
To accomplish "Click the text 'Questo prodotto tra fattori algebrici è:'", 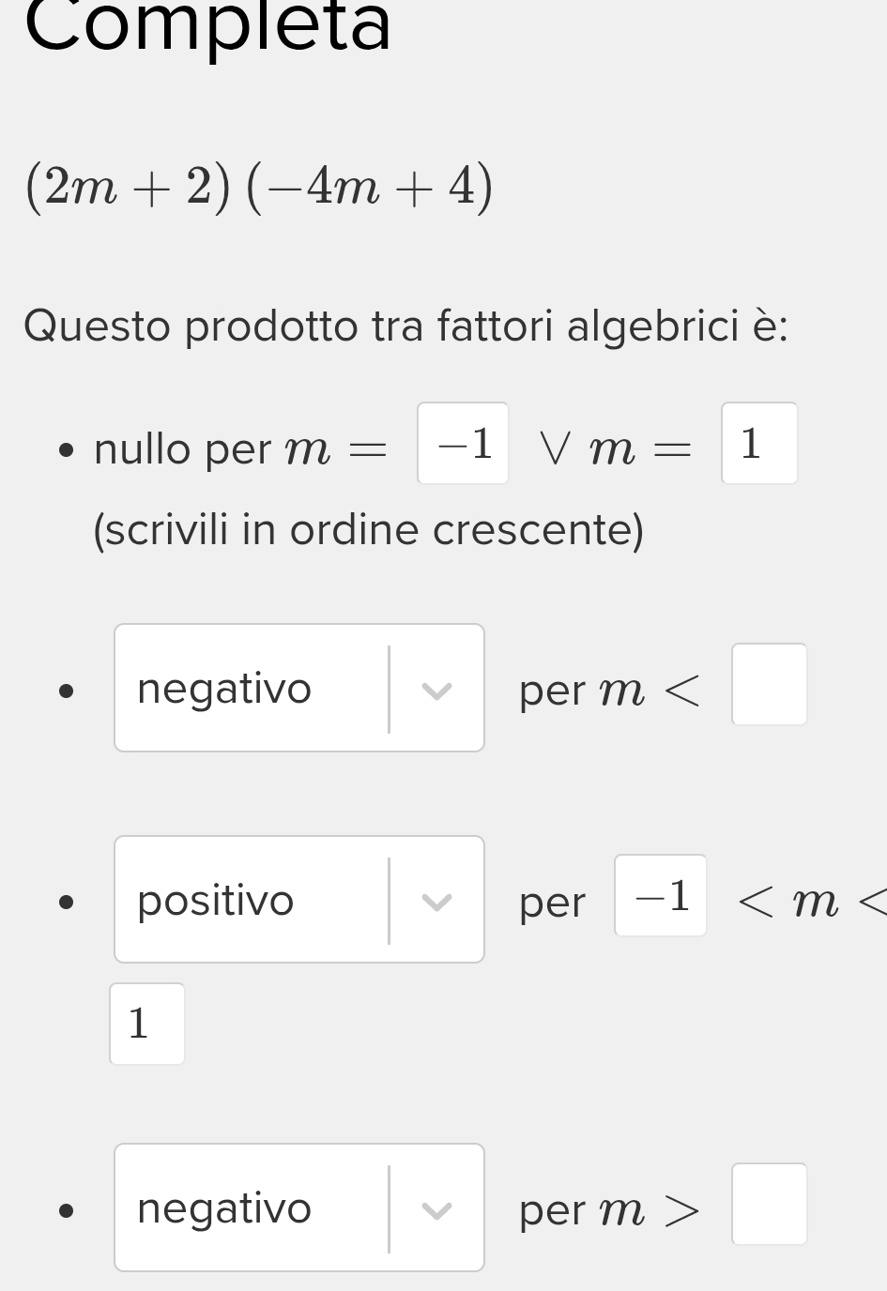I will pos(405,327).
